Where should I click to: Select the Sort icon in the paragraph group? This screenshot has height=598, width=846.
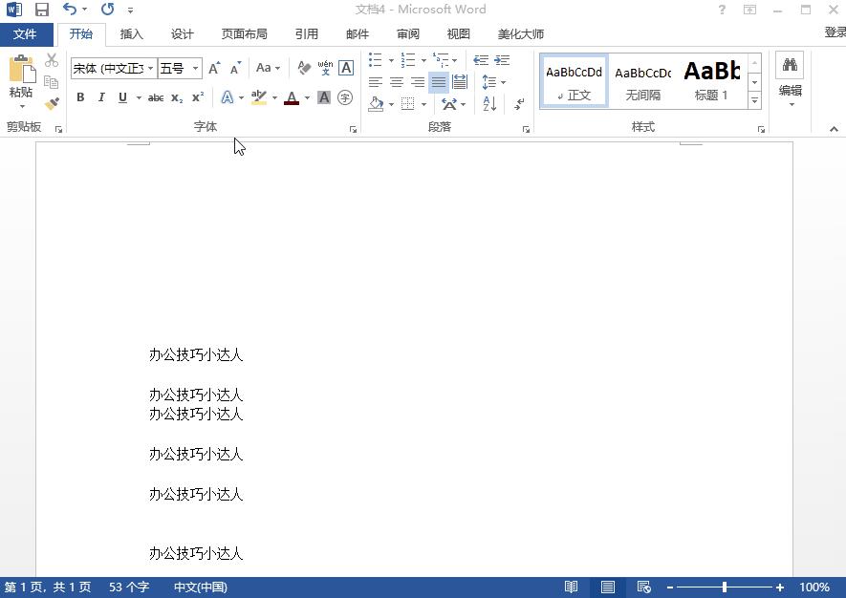pyautogui.click(x=489, y=103)
